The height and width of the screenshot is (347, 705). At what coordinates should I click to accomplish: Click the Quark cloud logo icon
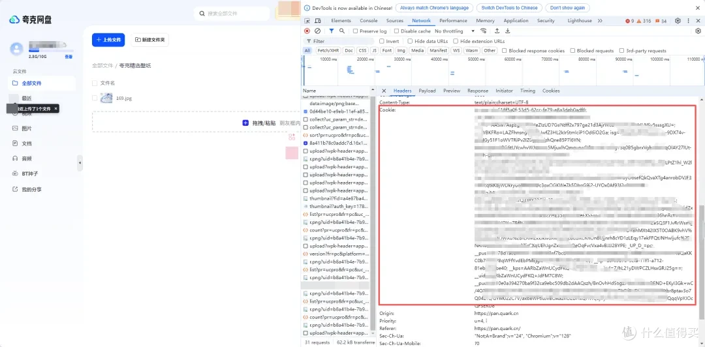coord(15,20)
